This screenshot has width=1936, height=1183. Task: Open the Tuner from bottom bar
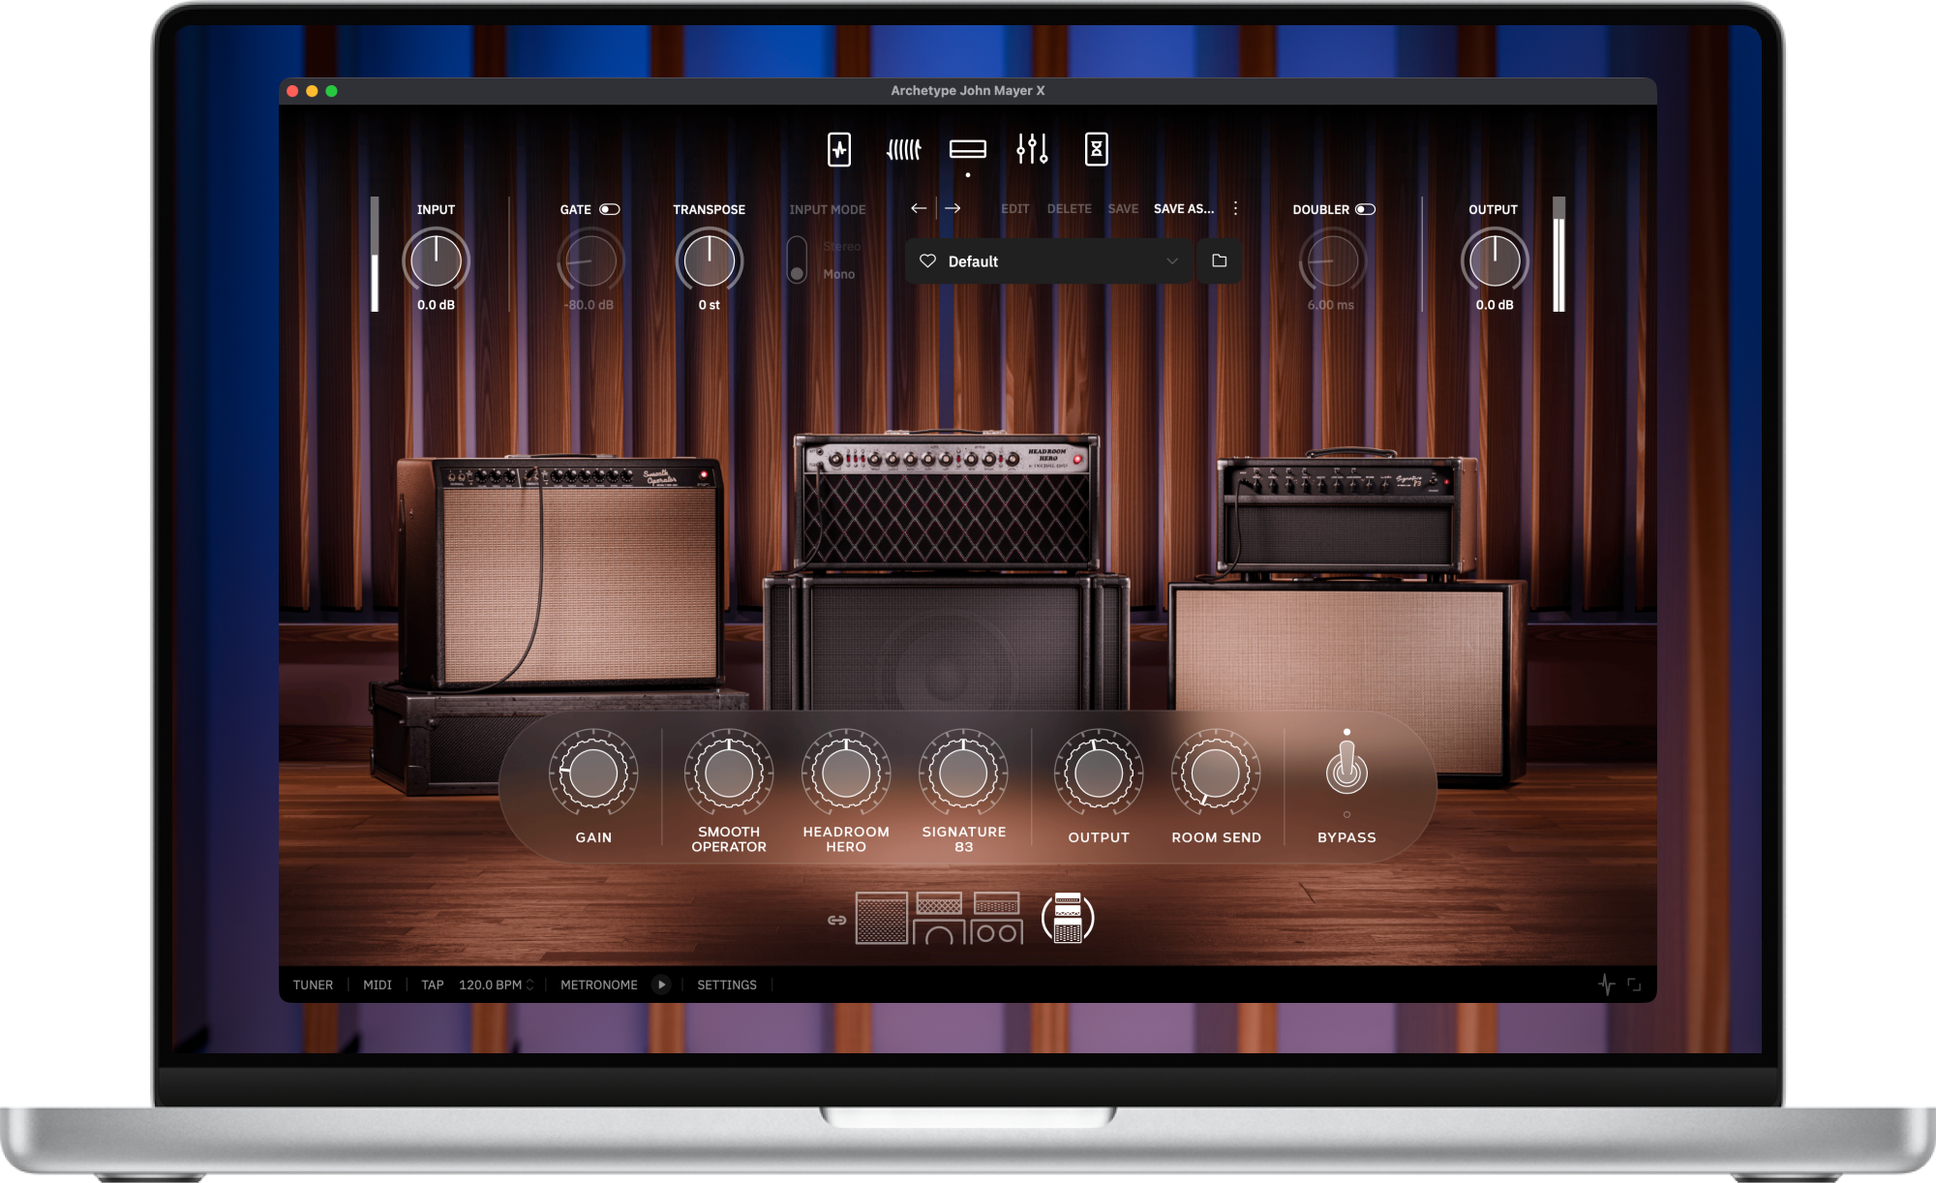[313, 985]
